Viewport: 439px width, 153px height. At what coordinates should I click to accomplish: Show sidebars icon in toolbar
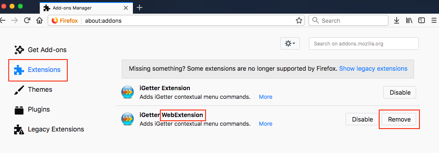(x=422, y=20)
